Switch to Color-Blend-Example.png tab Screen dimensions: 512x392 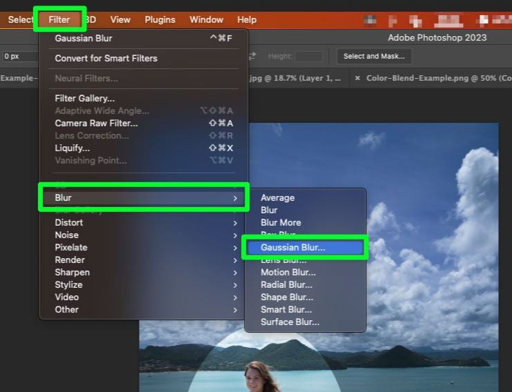pos(439,78)
